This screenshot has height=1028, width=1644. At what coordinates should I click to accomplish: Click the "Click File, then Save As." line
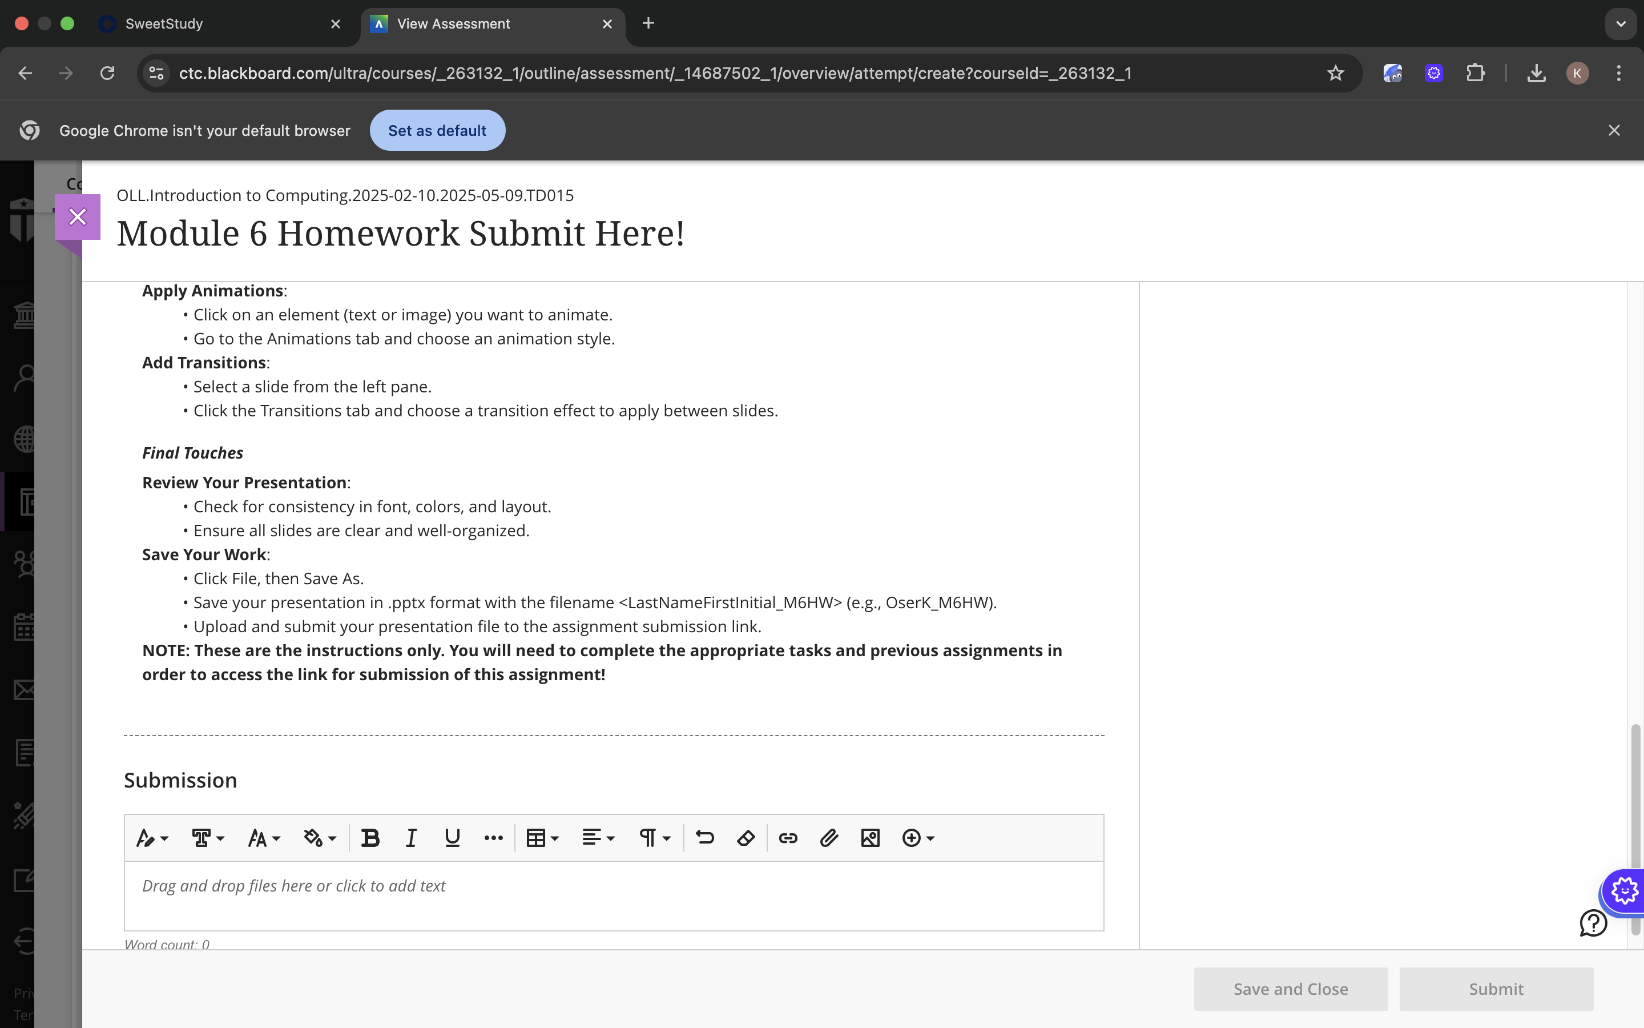pos(279,579)
